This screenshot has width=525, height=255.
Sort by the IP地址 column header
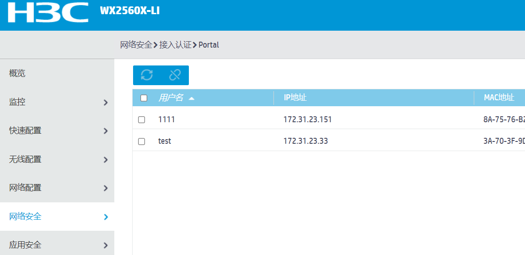point(295,98)
